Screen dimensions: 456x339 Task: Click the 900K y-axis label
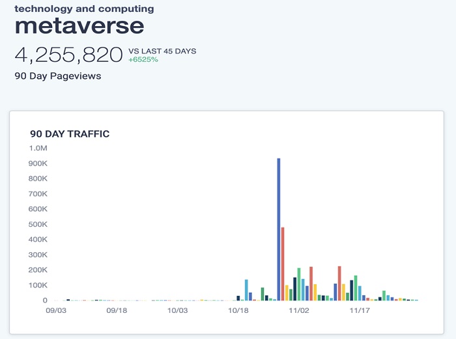coord(38,164)
